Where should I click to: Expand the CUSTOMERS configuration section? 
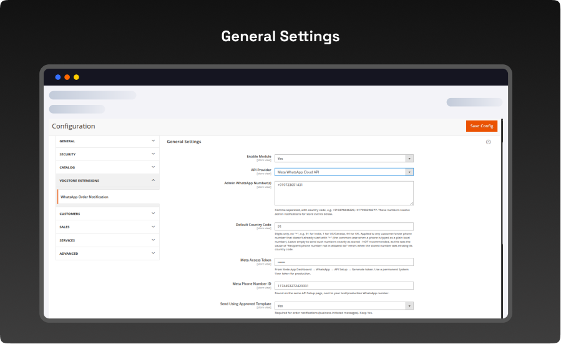107,214
